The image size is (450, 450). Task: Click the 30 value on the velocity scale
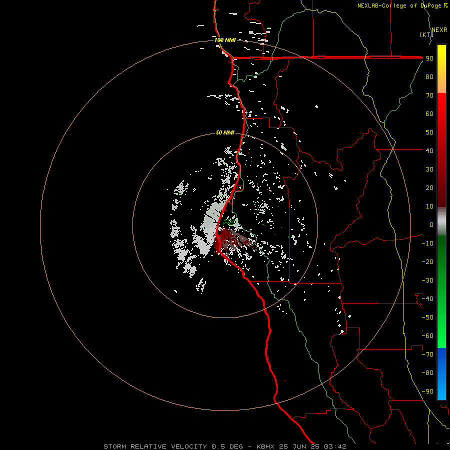tap(429, 169)
